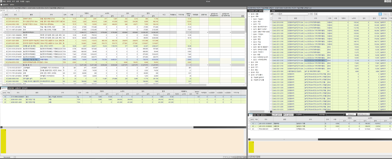
Task: Click the down-arrow move button in the bottom-right panel toolbar
Action: point(289,115)
